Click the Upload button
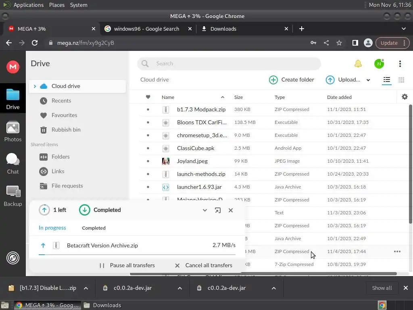Viewport: 413px width, 310px height. [x=343, y=80]
